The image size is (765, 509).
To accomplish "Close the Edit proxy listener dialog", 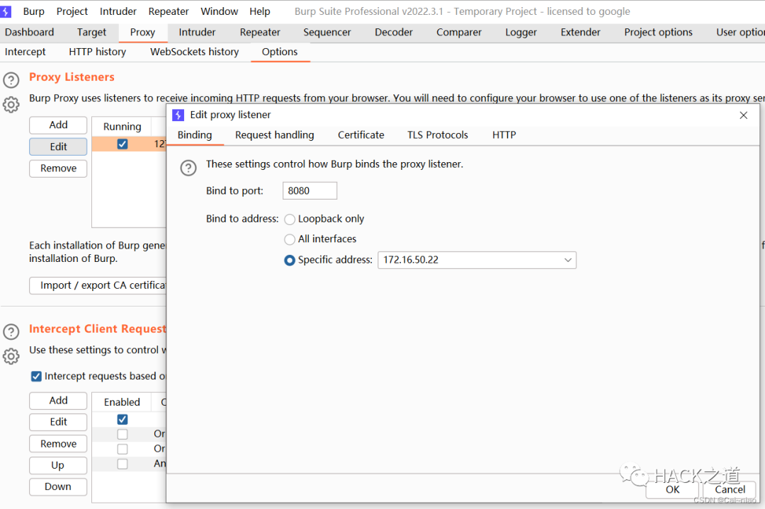I will coord(743,115).
